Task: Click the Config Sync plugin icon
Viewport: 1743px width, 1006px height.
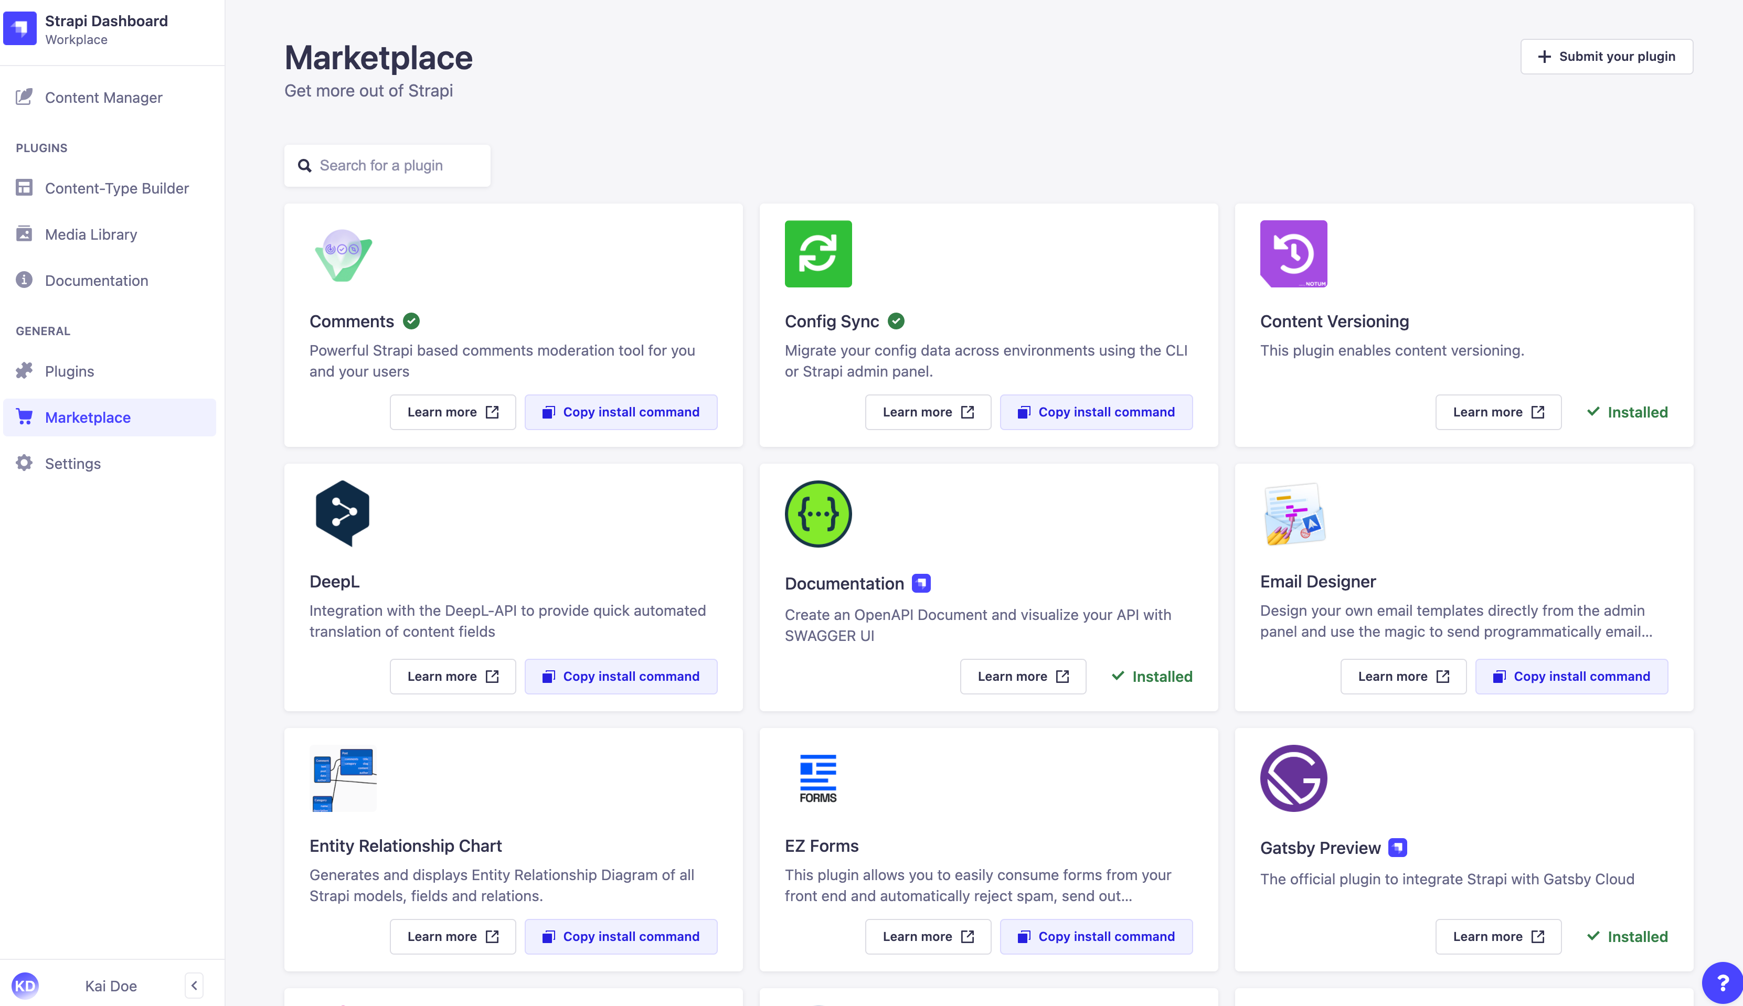Action: 819,253
